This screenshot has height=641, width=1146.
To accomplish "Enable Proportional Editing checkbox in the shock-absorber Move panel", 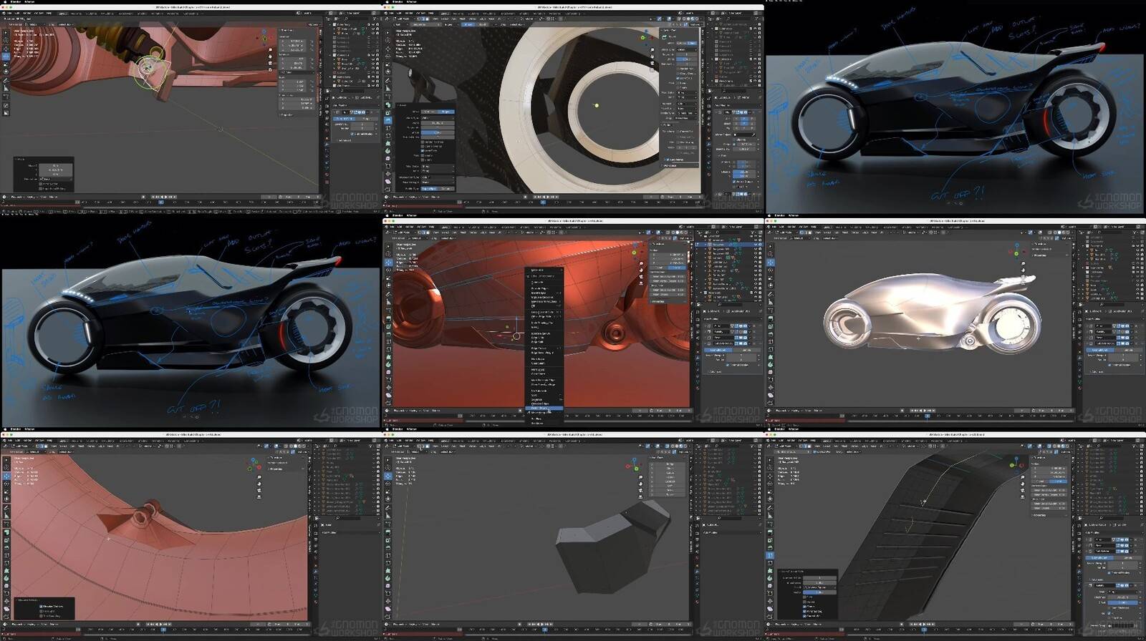I will click(40, 189).
